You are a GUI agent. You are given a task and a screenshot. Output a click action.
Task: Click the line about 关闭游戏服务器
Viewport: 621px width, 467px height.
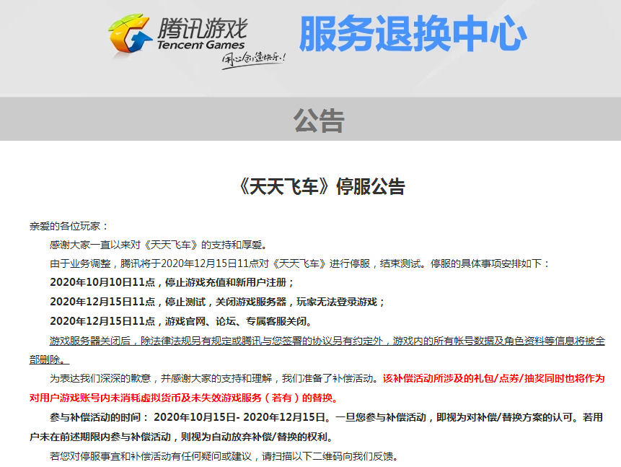pos(217,302)
